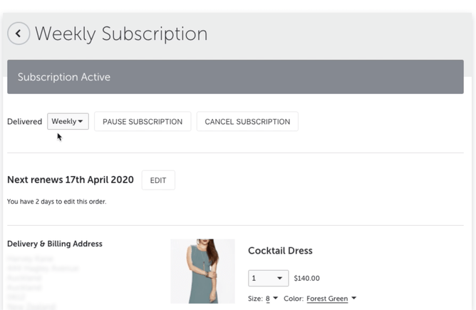
Task: Expand the Size 8 selector
Action: point(268,299)
